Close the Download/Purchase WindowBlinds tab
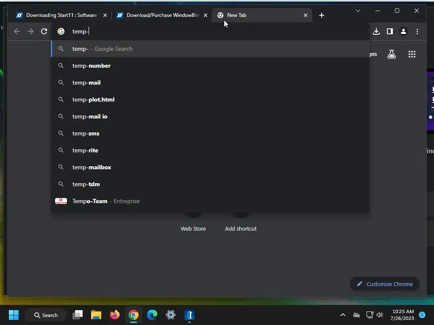Viewport: 434px width, 325px height. tap(206, 15)
